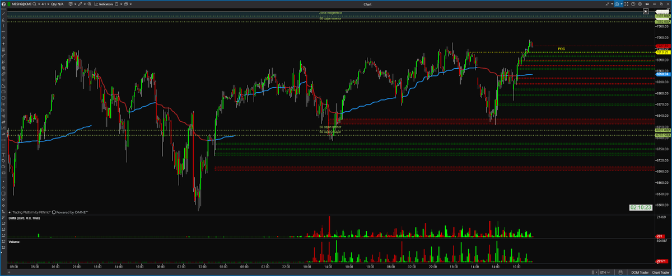This screenshot has height=276, width=672.
Task: Click the 21:00 time axis label
Action: [76, 267]
